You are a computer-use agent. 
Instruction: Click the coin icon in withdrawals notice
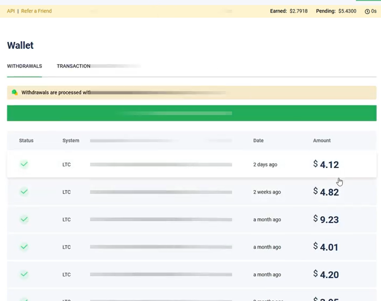[x=15, y=93]
